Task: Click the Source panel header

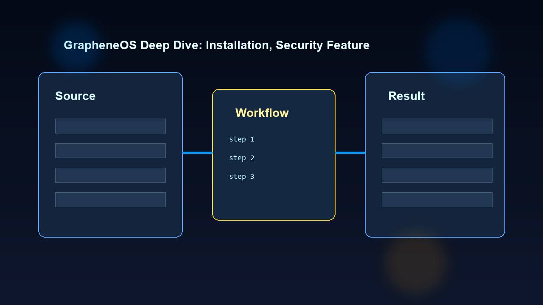Action: [75, 96]
